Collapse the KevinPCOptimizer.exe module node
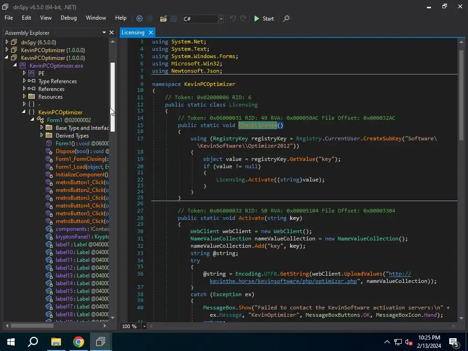Viewport: 468px width, 351px height. point(15,65)
